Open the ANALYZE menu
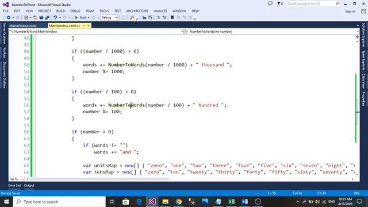Image resolution: width=368 pixels, height=207 pixels. [160, 11]
